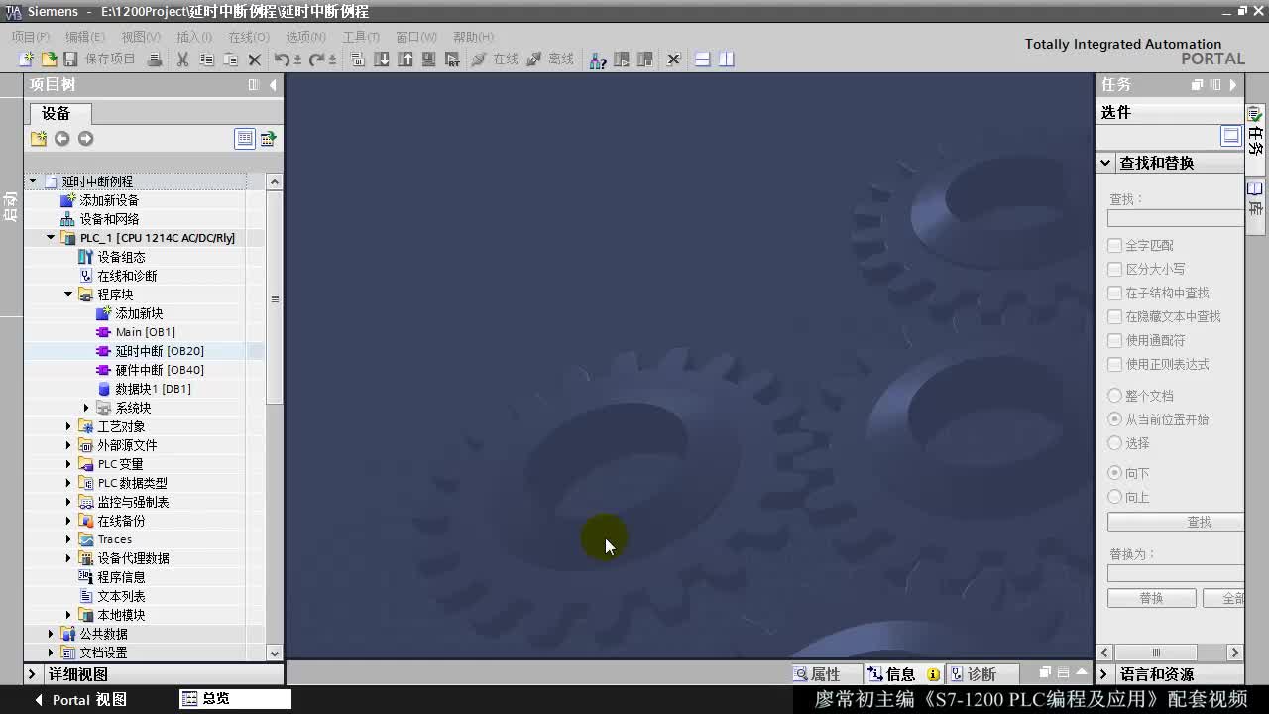
Task: Expand the Traces node
Action: click(68, 539)
